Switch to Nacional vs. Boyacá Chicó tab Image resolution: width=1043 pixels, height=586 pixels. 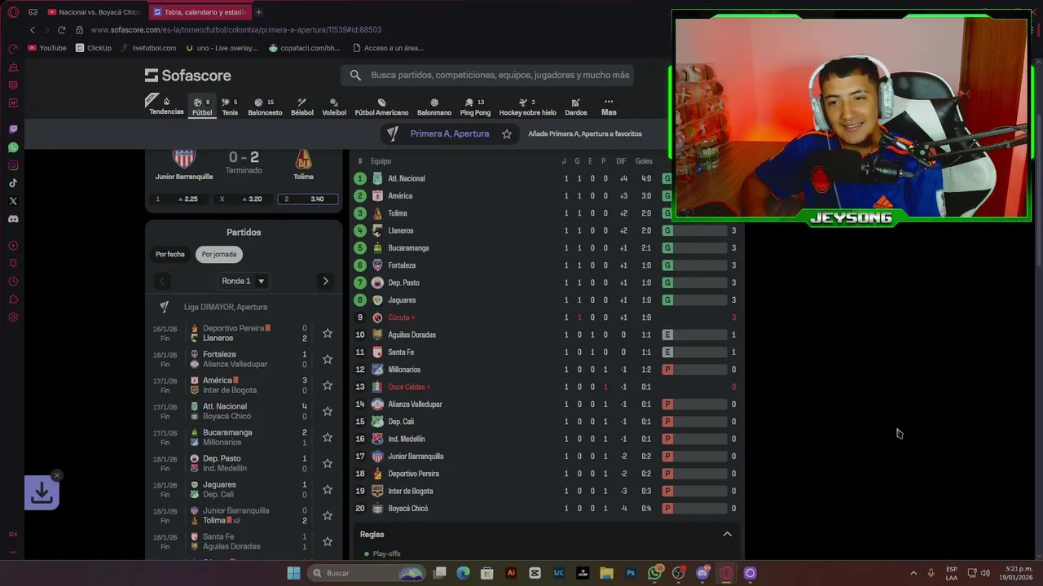pyautogui.click(x=94, y=12)
